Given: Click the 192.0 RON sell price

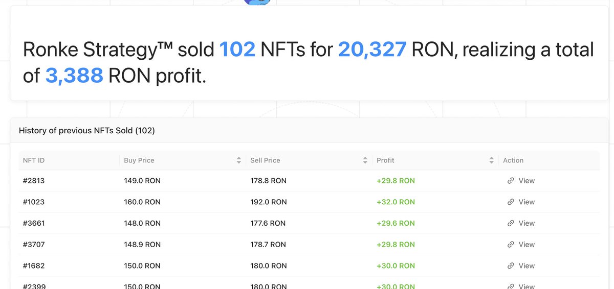Looking at the screenshot, I should [269, 202].
